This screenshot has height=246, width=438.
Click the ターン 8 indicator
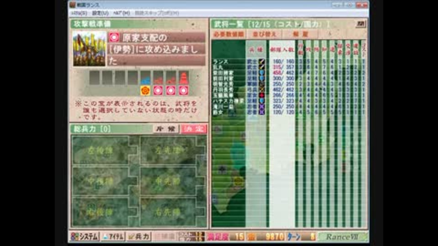(301, 236)
